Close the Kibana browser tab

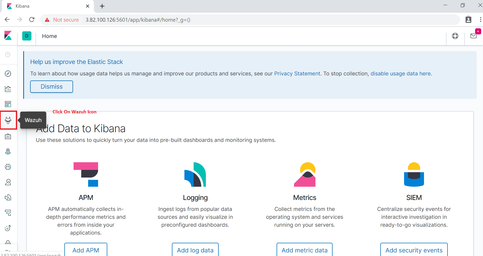point(88,6)
